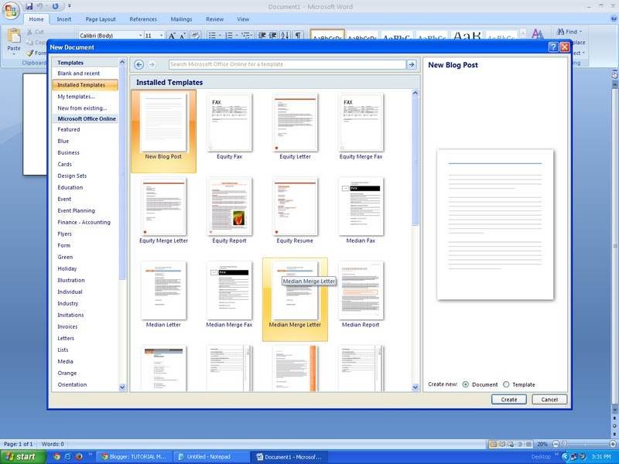This screenshot has height=464, width=619.
Task: Select the Median Merge Letter template thumbnail
Action: pyautogui.click(x=295, y=299)
